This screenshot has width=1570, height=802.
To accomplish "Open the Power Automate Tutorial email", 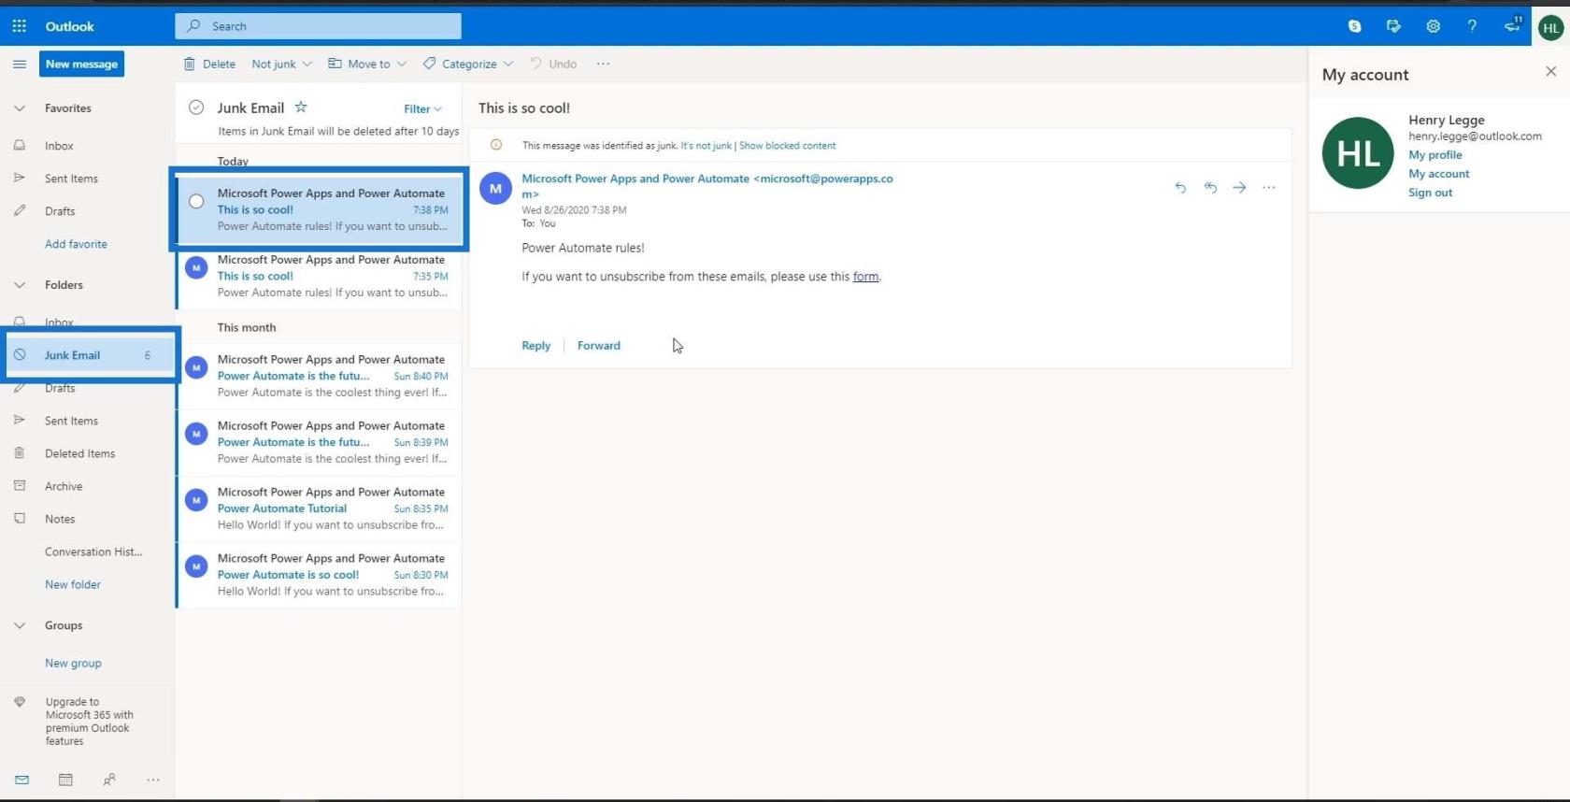I will [x=320, y=508].
